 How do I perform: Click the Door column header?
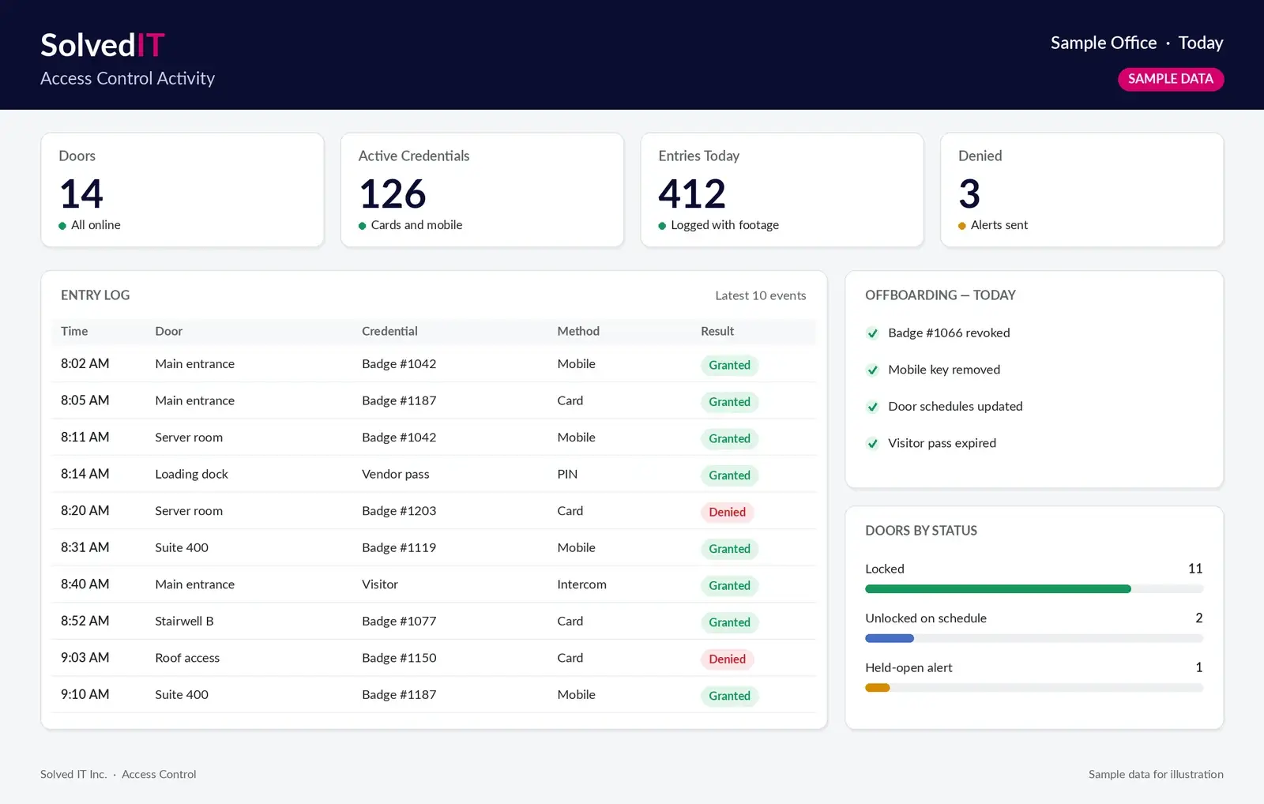(x=168, y=332)
